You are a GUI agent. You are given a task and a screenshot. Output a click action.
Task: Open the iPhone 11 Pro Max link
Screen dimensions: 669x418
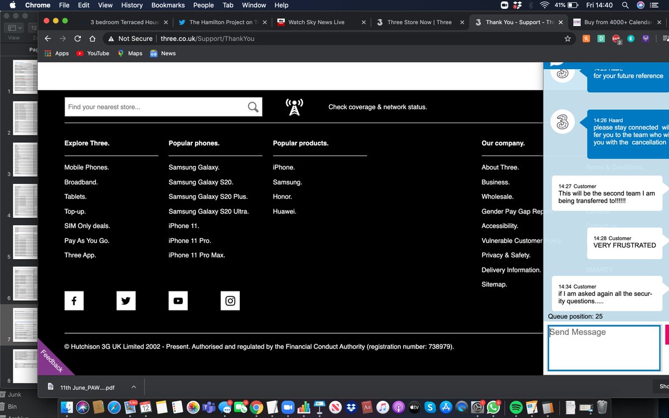pyautogui.click(x=197, y=255)
